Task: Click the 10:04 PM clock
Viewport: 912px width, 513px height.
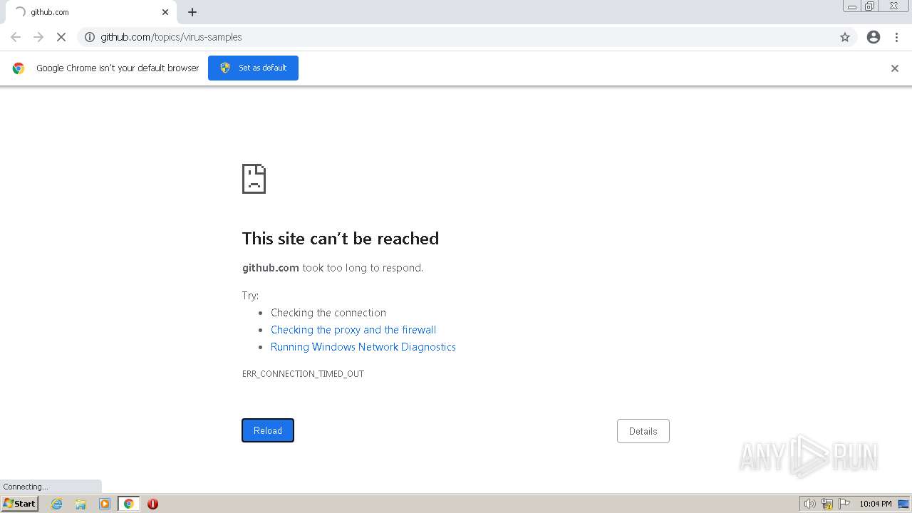Action: click(x=876, y=504)
